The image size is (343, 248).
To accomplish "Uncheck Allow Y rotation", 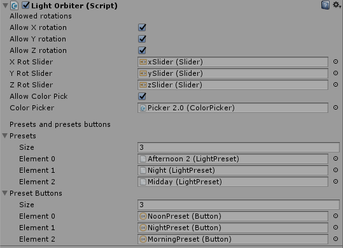I will click(x=142, y=39).
